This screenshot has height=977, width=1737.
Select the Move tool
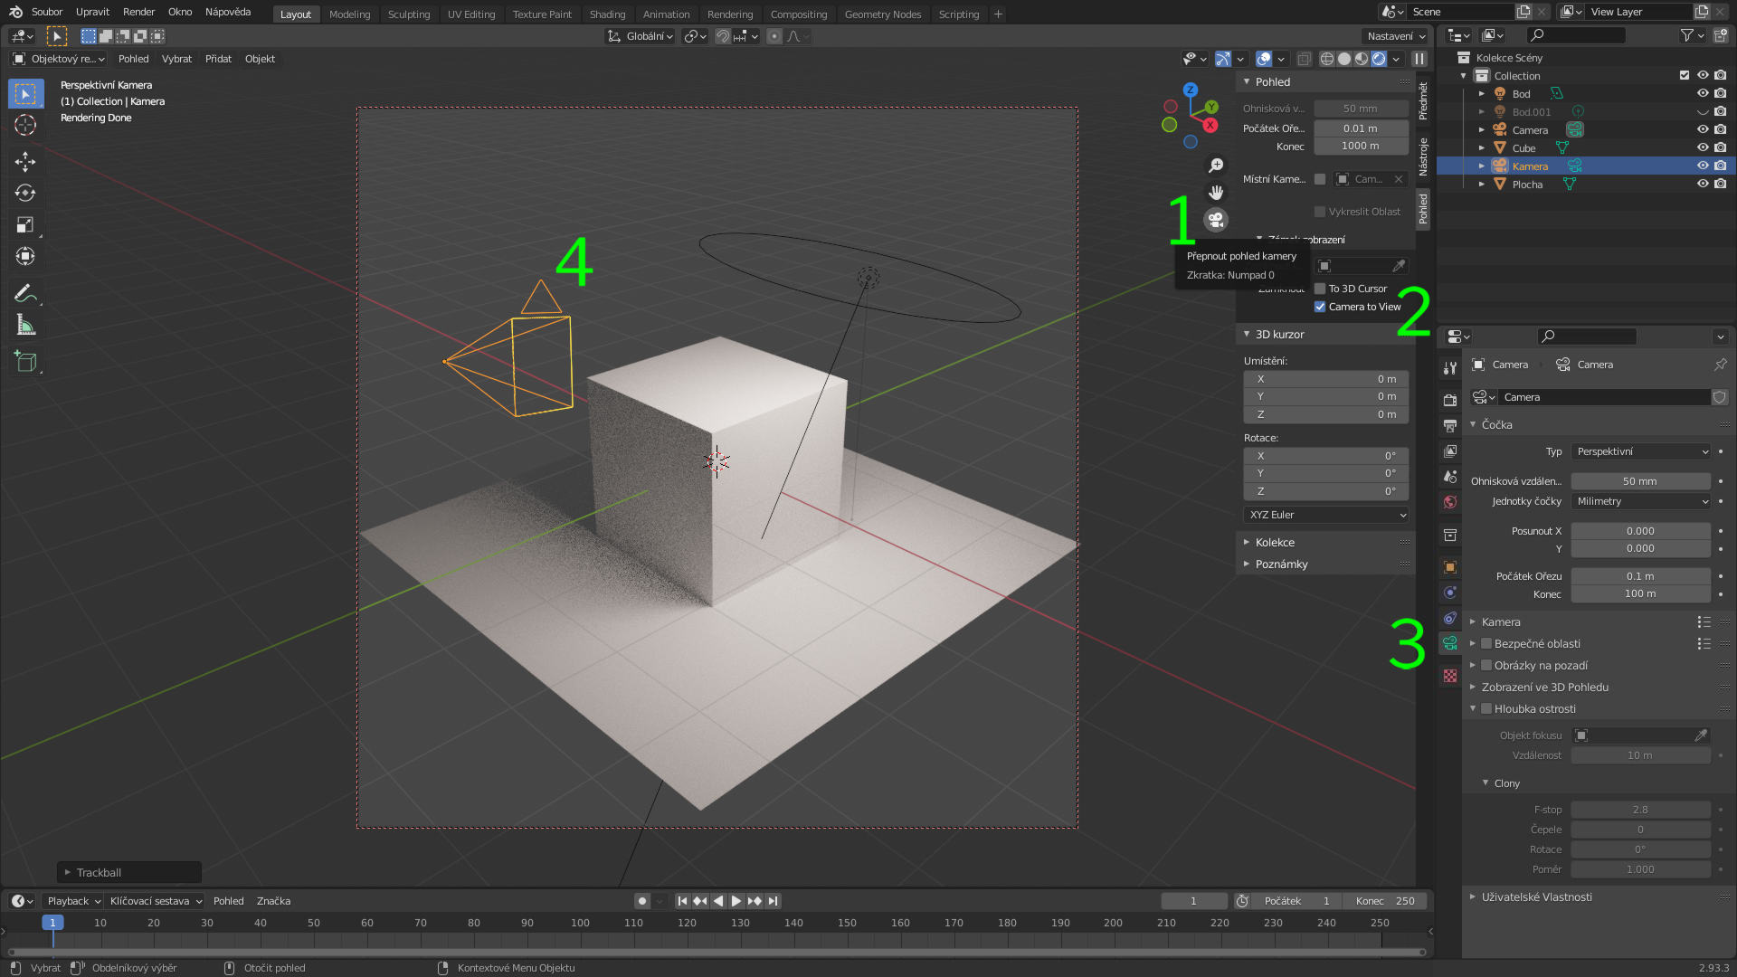coord(25,162)
